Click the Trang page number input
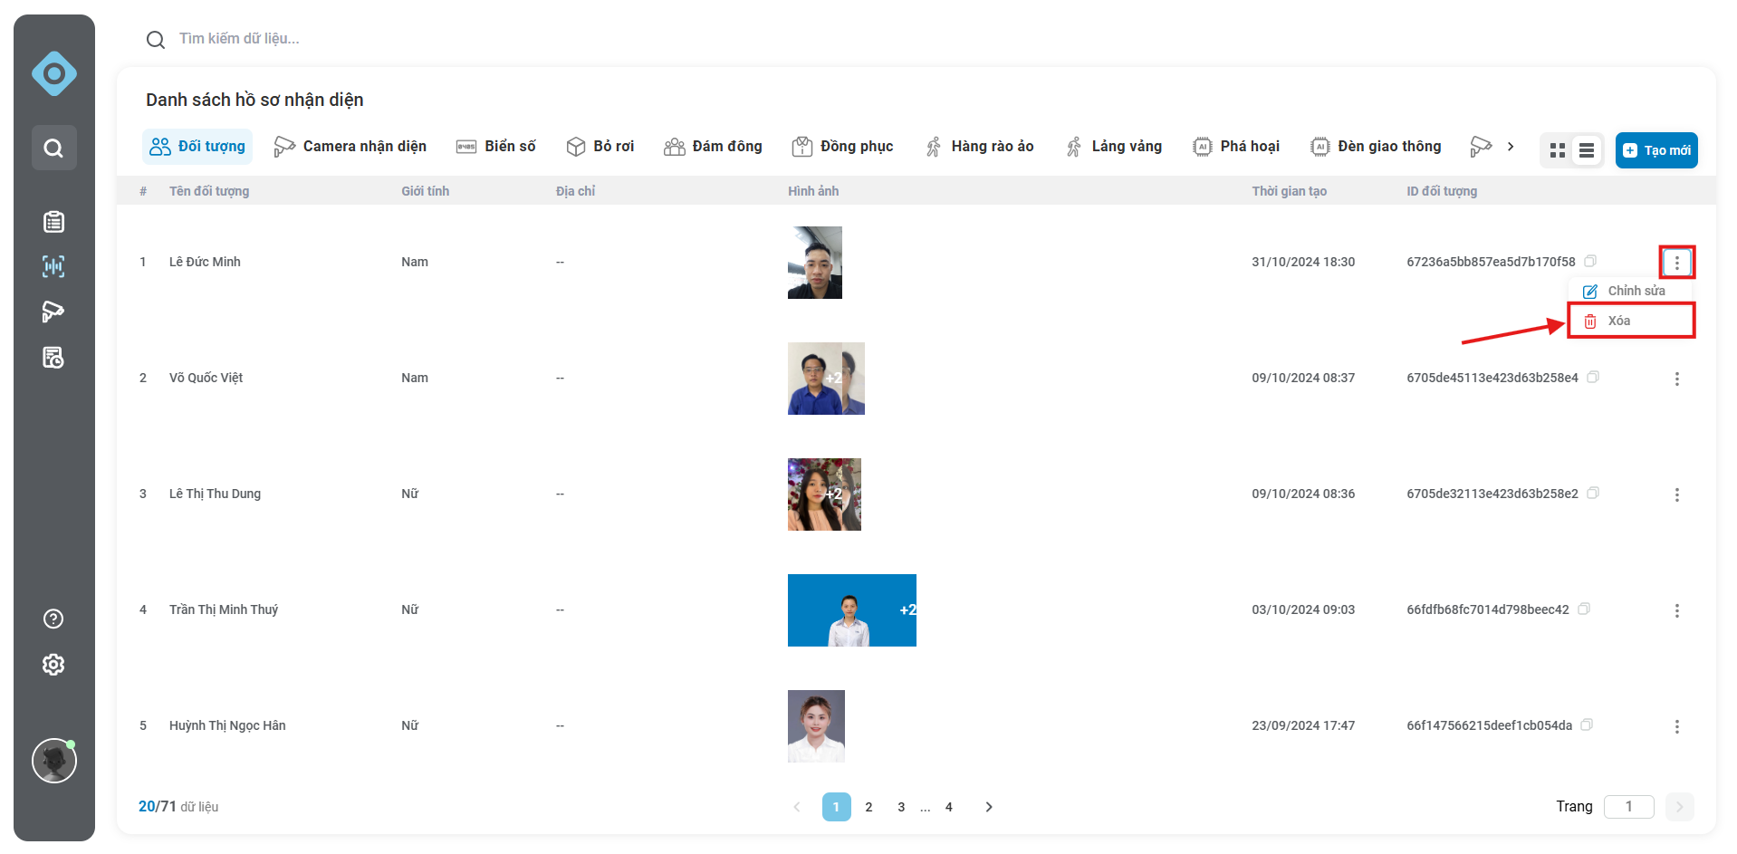Viewport: 1737px width, 854px height. tap(1628, 807)
